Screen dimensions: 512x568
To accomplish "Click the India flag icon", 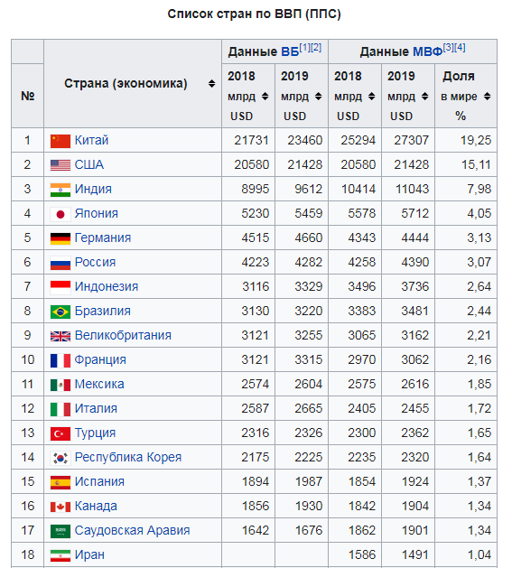I will pyautogui.click(x=61, y=190).
